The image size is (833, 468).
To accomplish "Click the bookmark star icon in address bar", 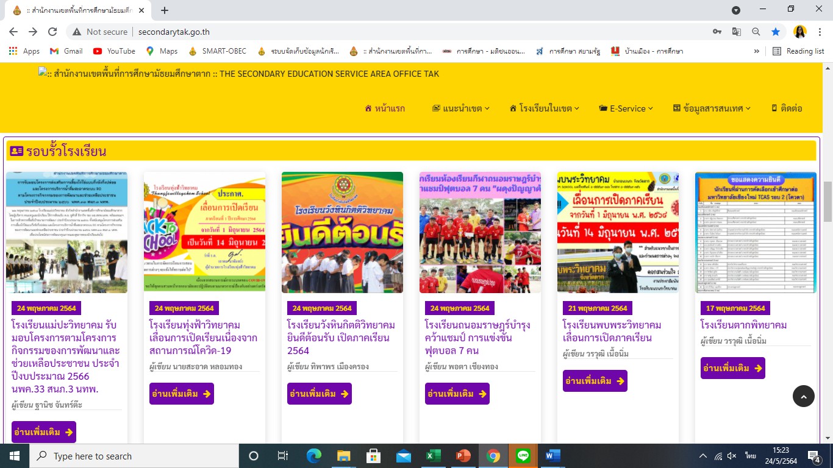I will (x=775, y=32).
